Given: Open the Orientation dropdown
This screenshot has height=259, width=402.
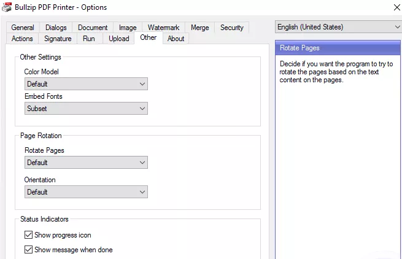Looking at the screenshot, I should tap(86, 192).
